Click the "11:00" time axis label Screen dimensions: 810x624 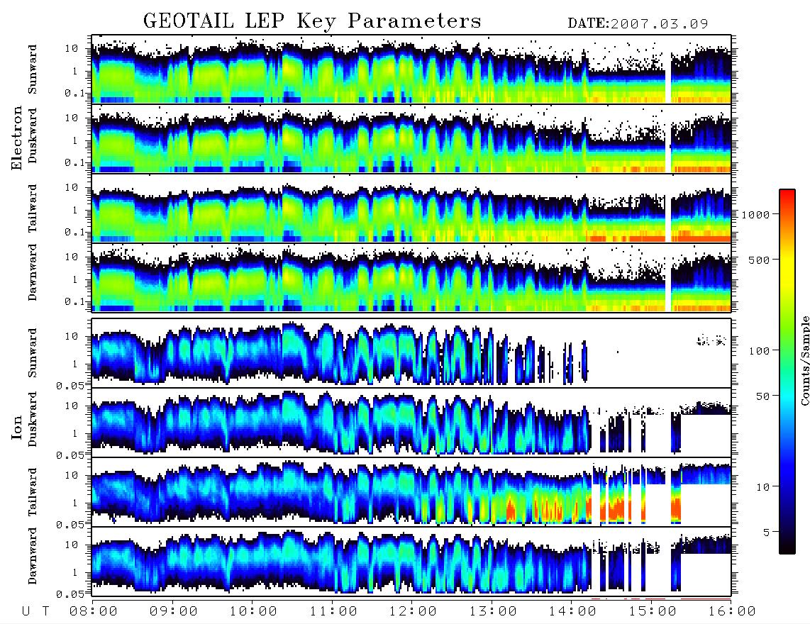tap(333, 612)
